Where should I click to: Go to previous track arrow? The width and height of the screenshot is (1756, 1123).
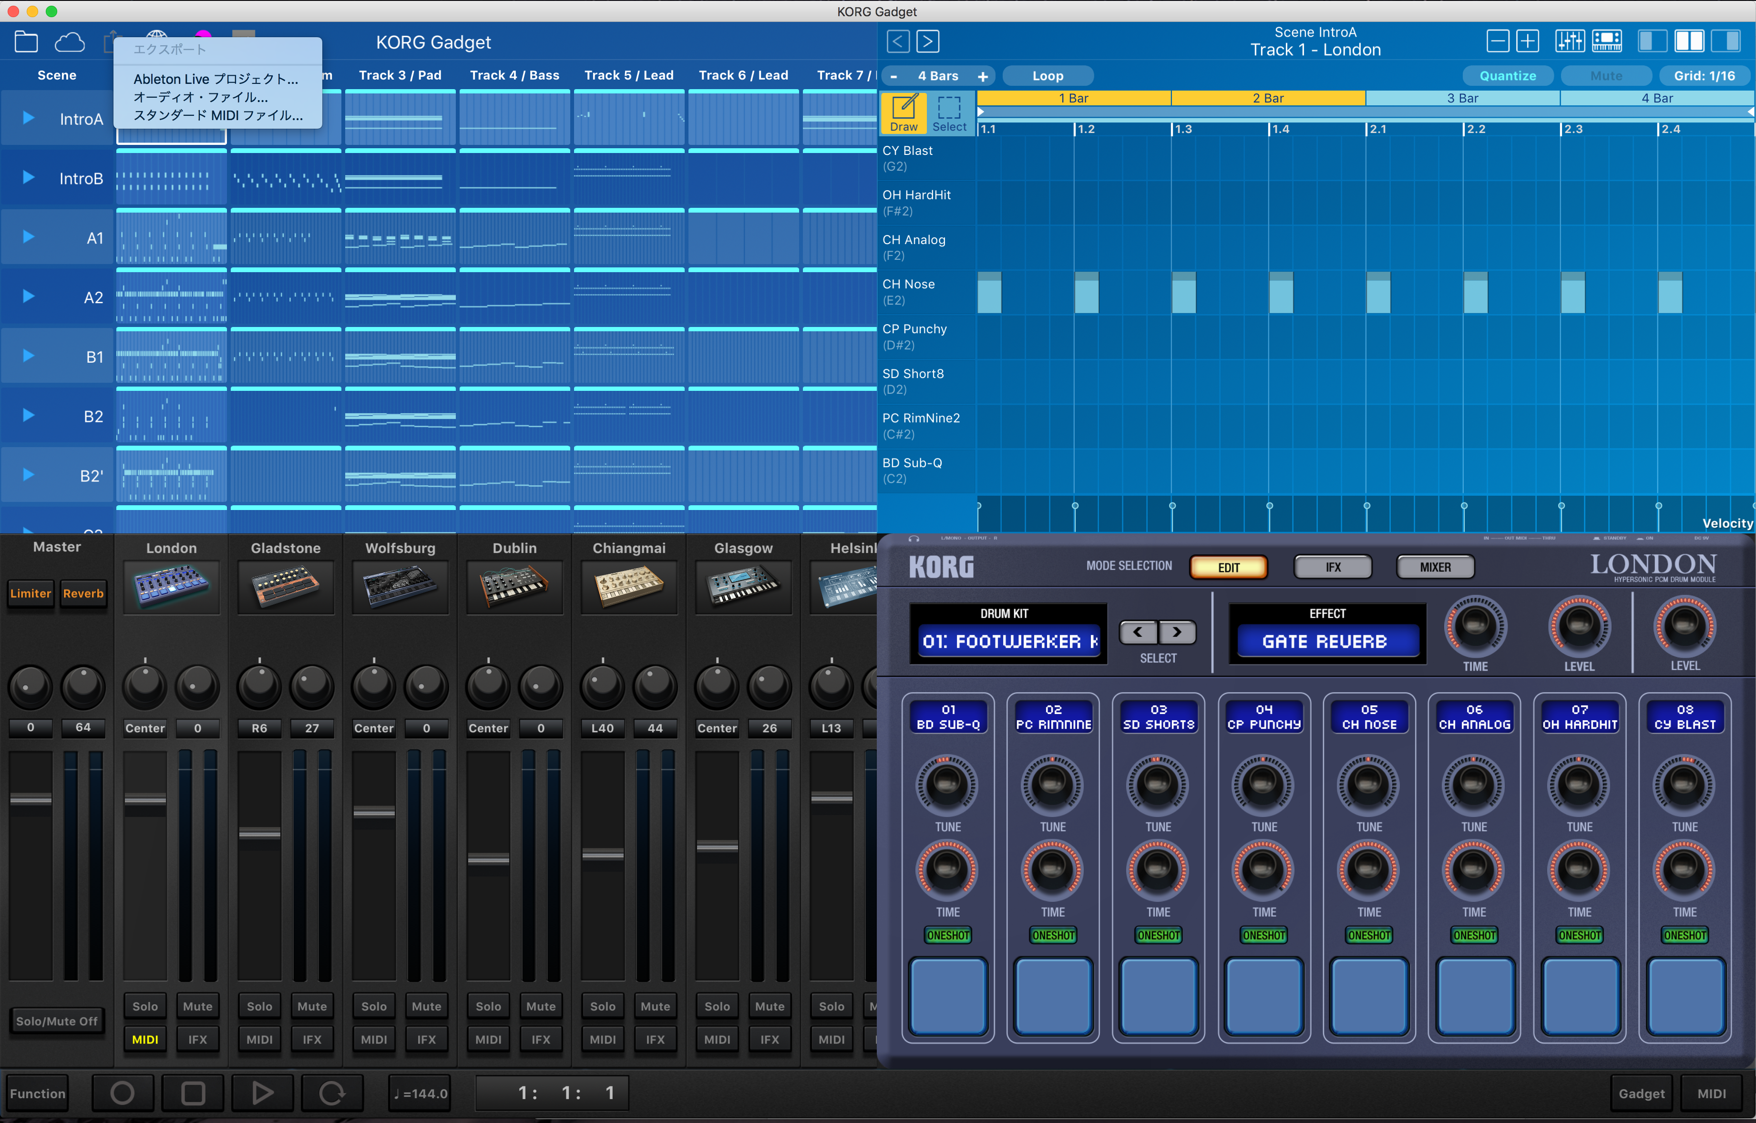(898, 41)
